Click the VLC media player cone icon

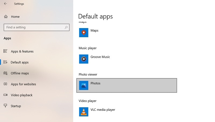[x=84, y=112]
